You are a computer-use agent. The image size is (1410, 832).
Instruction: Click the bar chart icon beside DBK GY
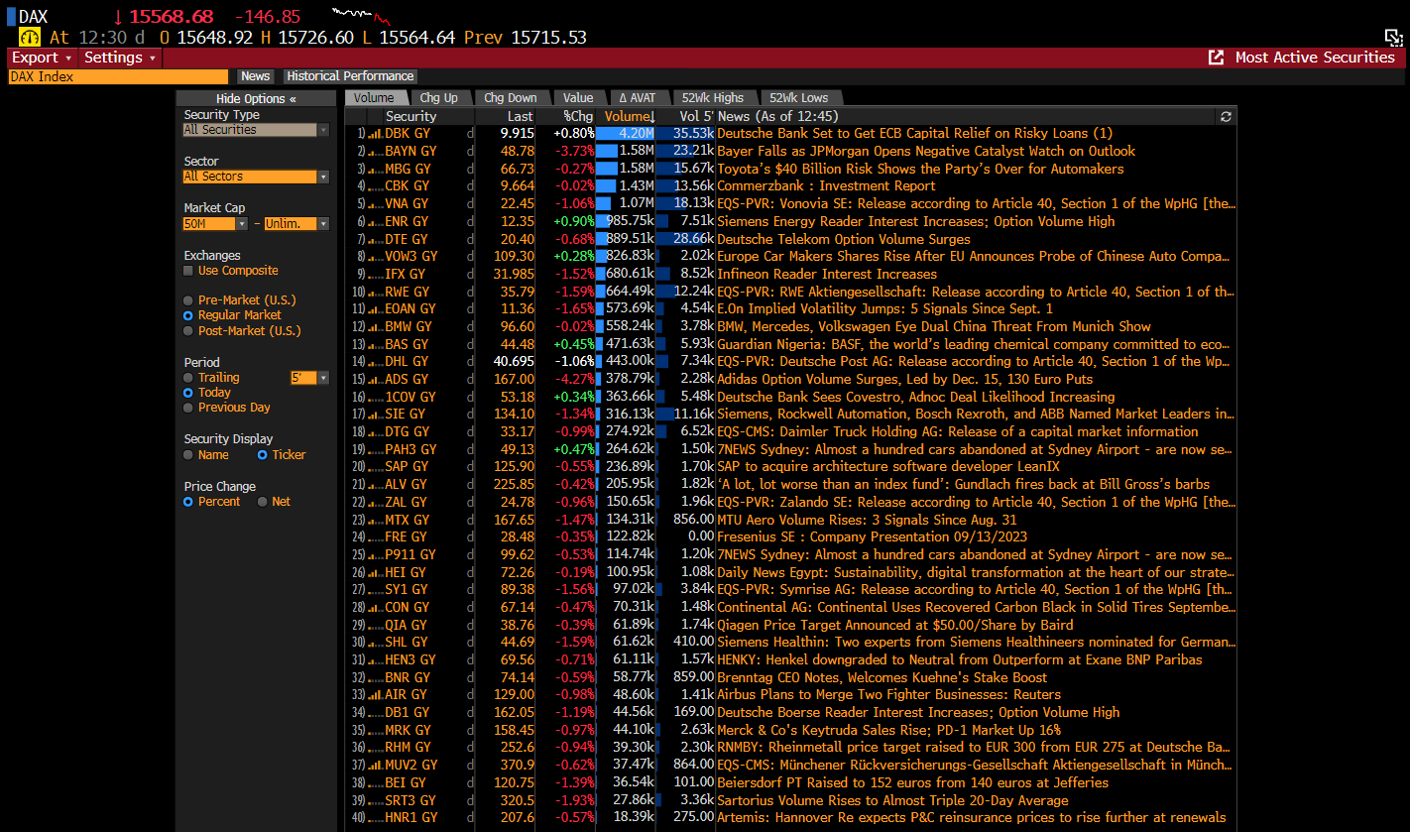click(375, 133)
